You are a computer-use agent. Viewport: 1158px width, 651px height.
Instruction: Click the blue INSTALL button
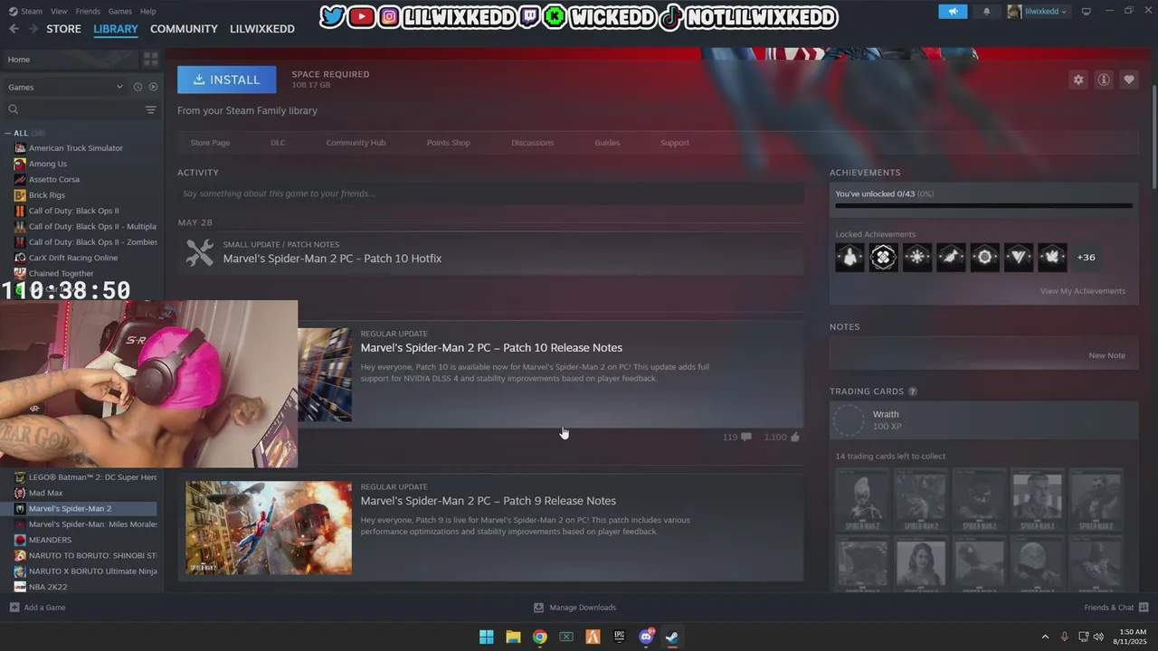coord(226,80)
